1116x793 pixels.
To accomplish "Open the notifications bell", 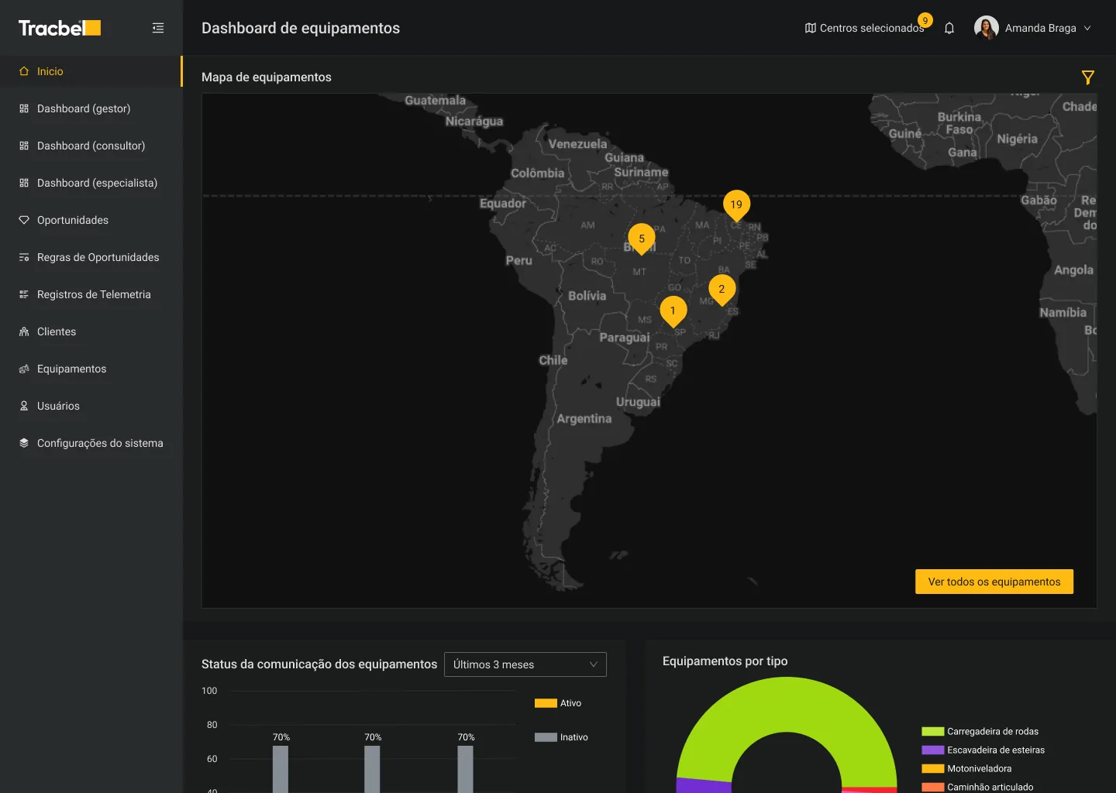I will point(949,28).
